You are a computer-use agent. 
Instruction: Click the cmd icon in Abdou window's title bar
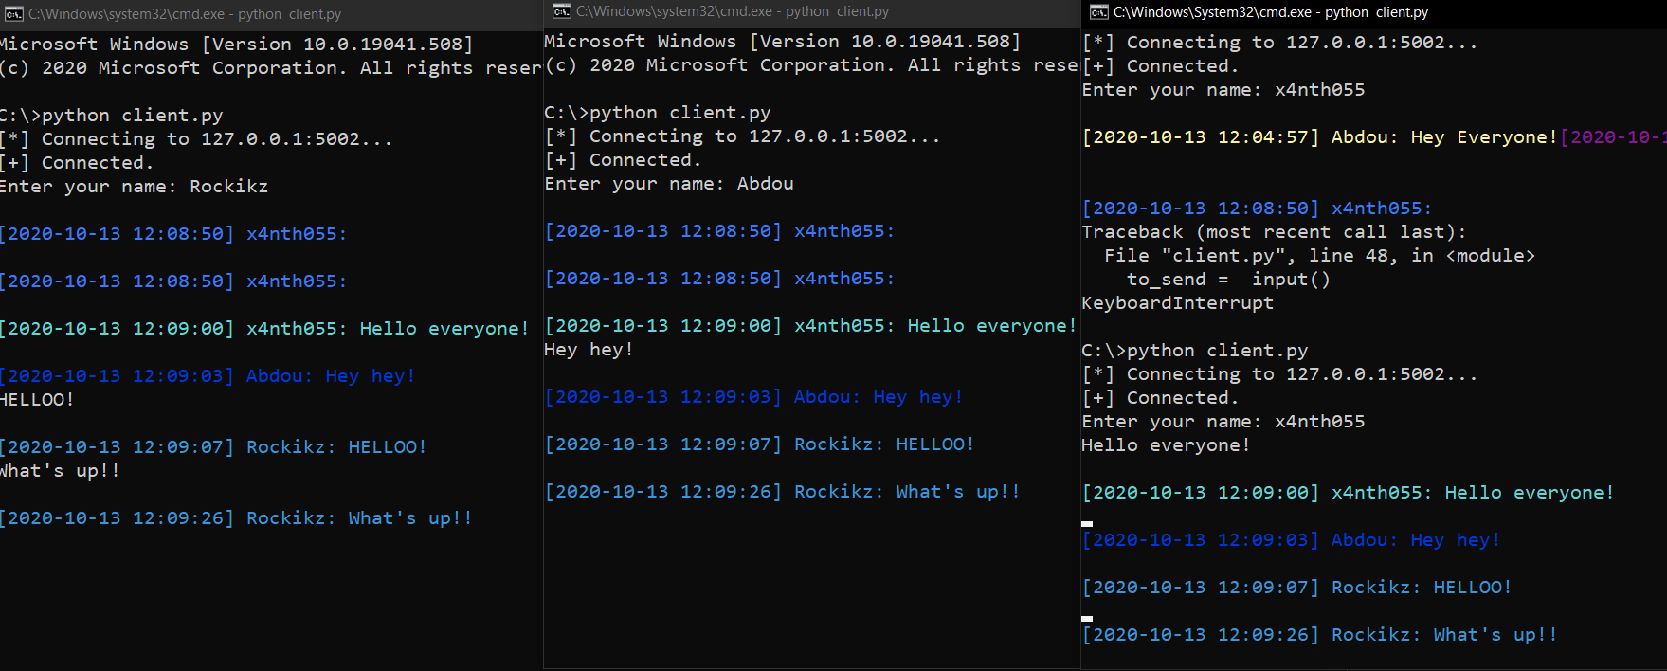[x=562, y=11]
